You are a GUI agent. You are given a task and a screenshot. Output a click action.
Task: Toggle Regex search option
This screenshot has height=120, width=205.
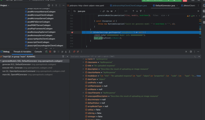tap(115, 11)
